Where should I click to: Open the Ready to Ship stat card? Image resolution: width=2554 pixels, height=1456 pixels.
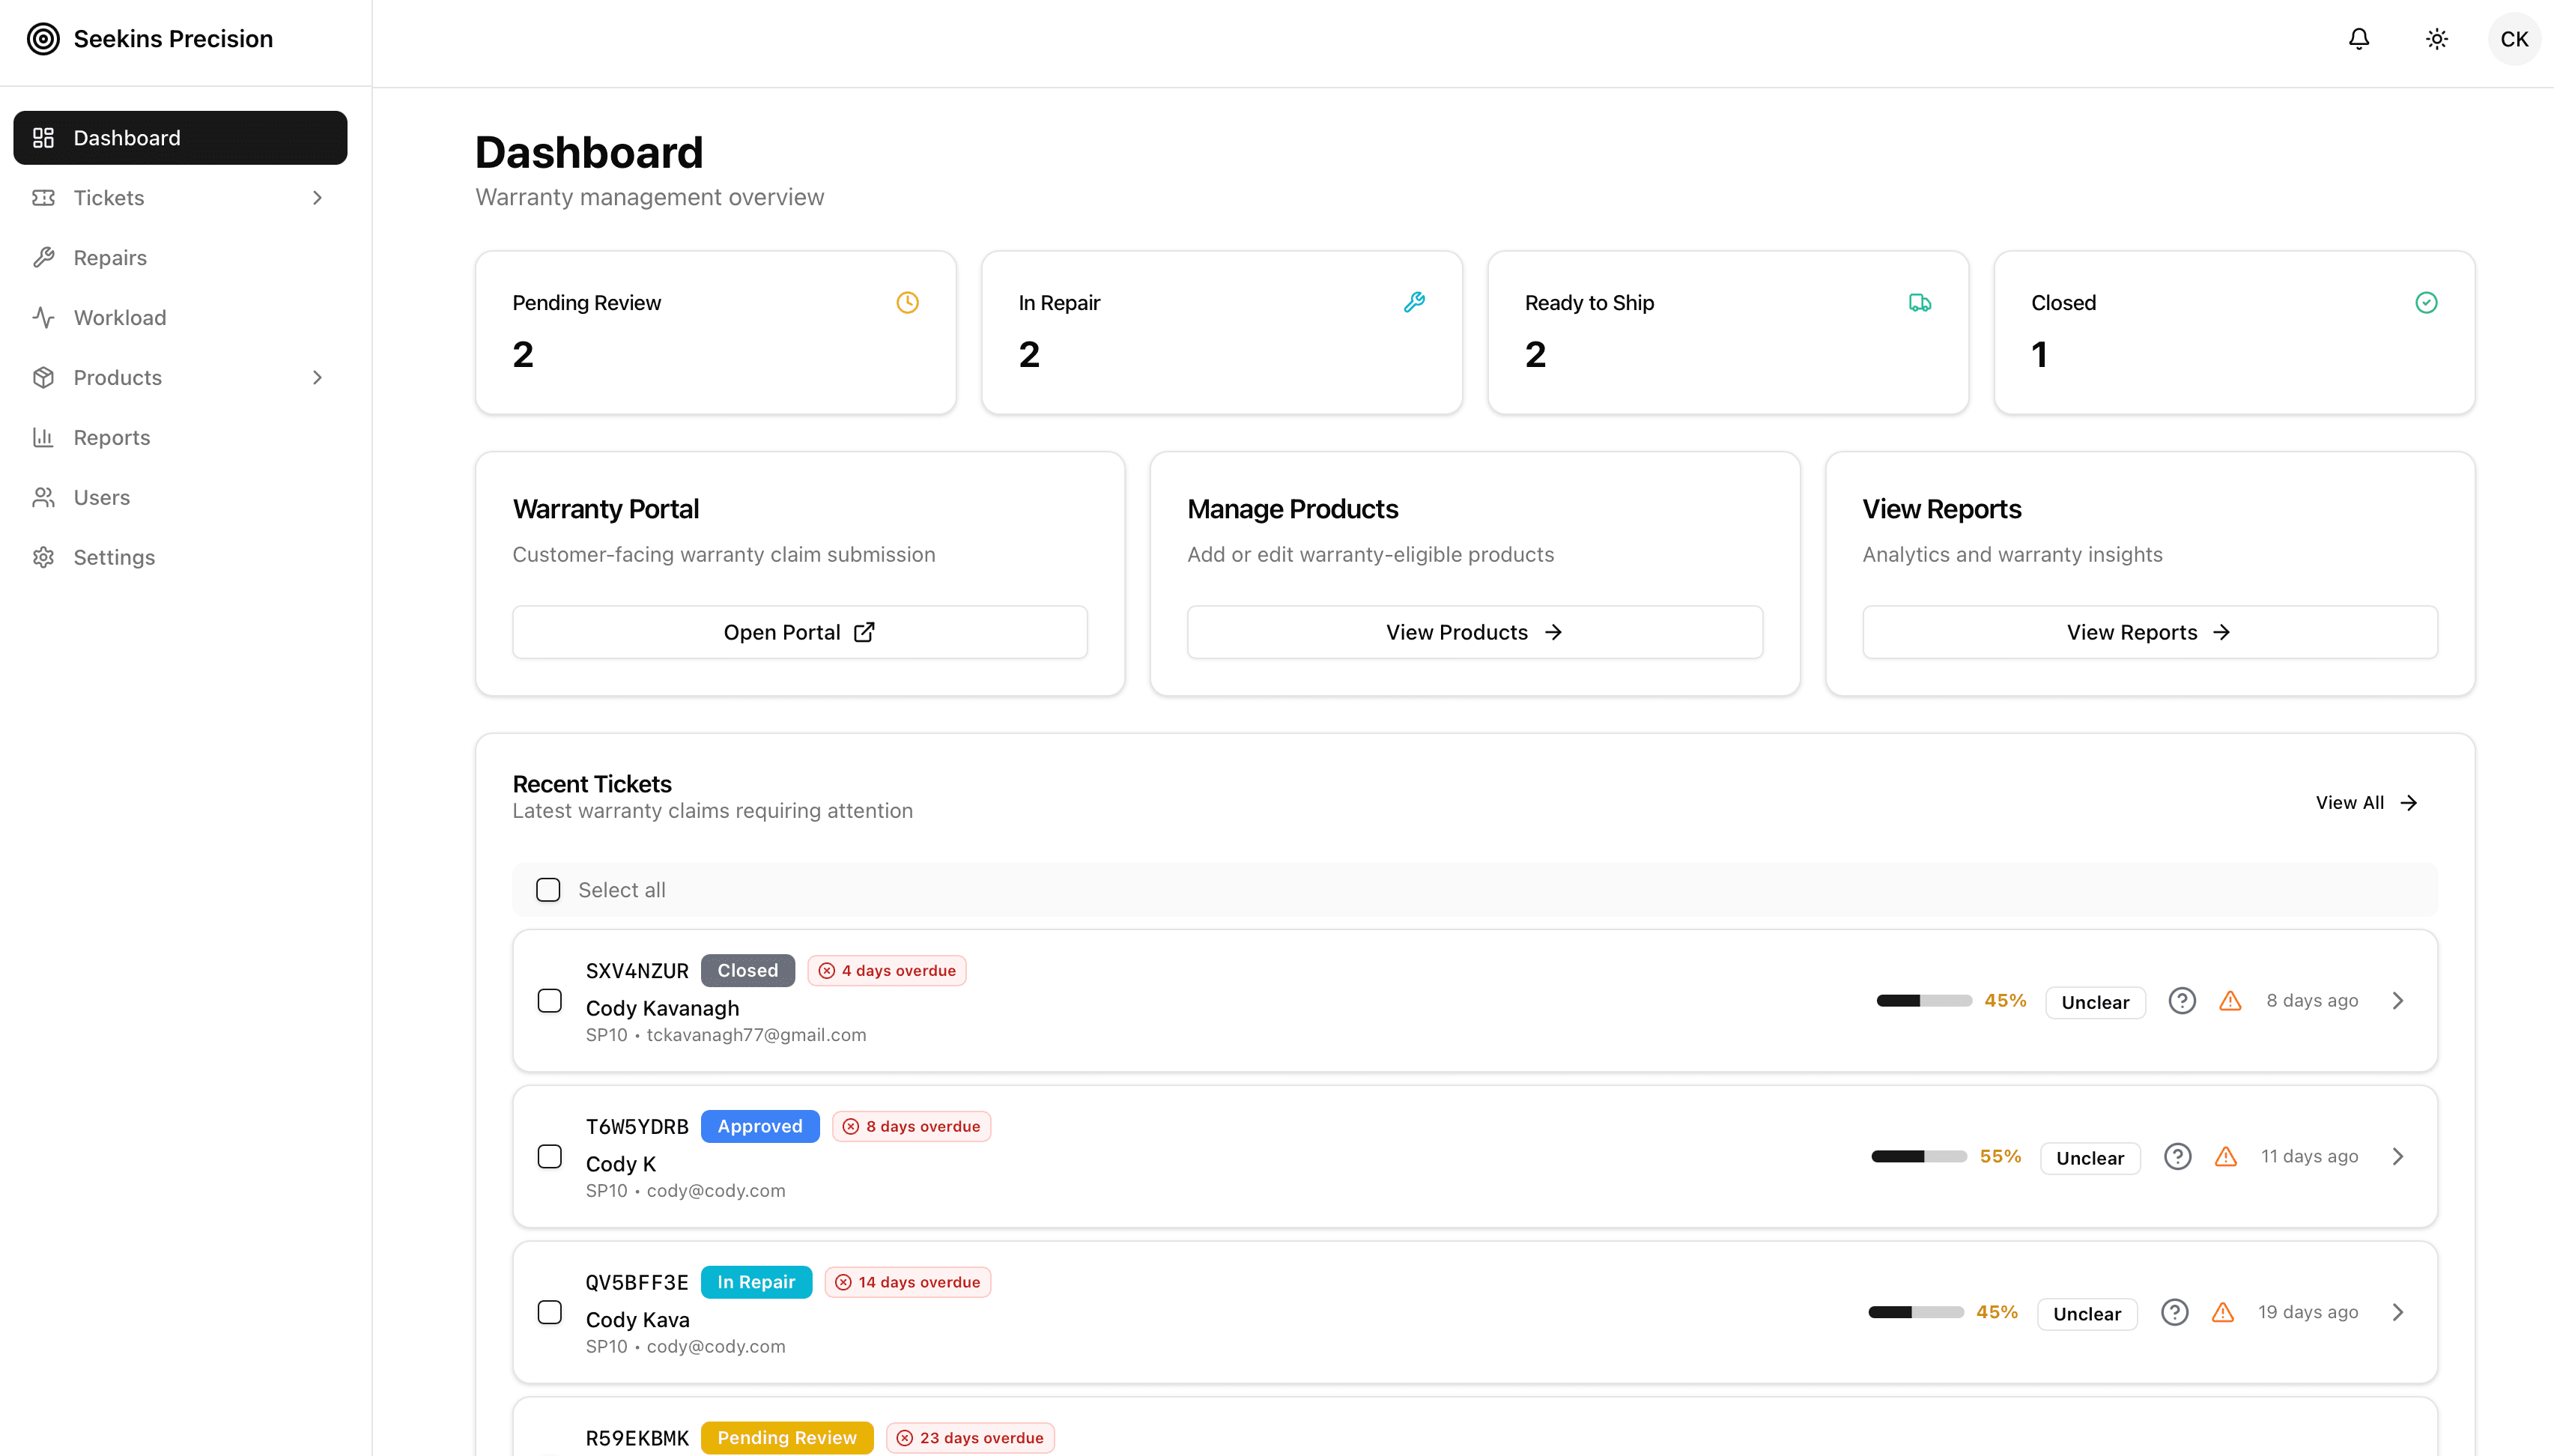[x=1728, y=333]
